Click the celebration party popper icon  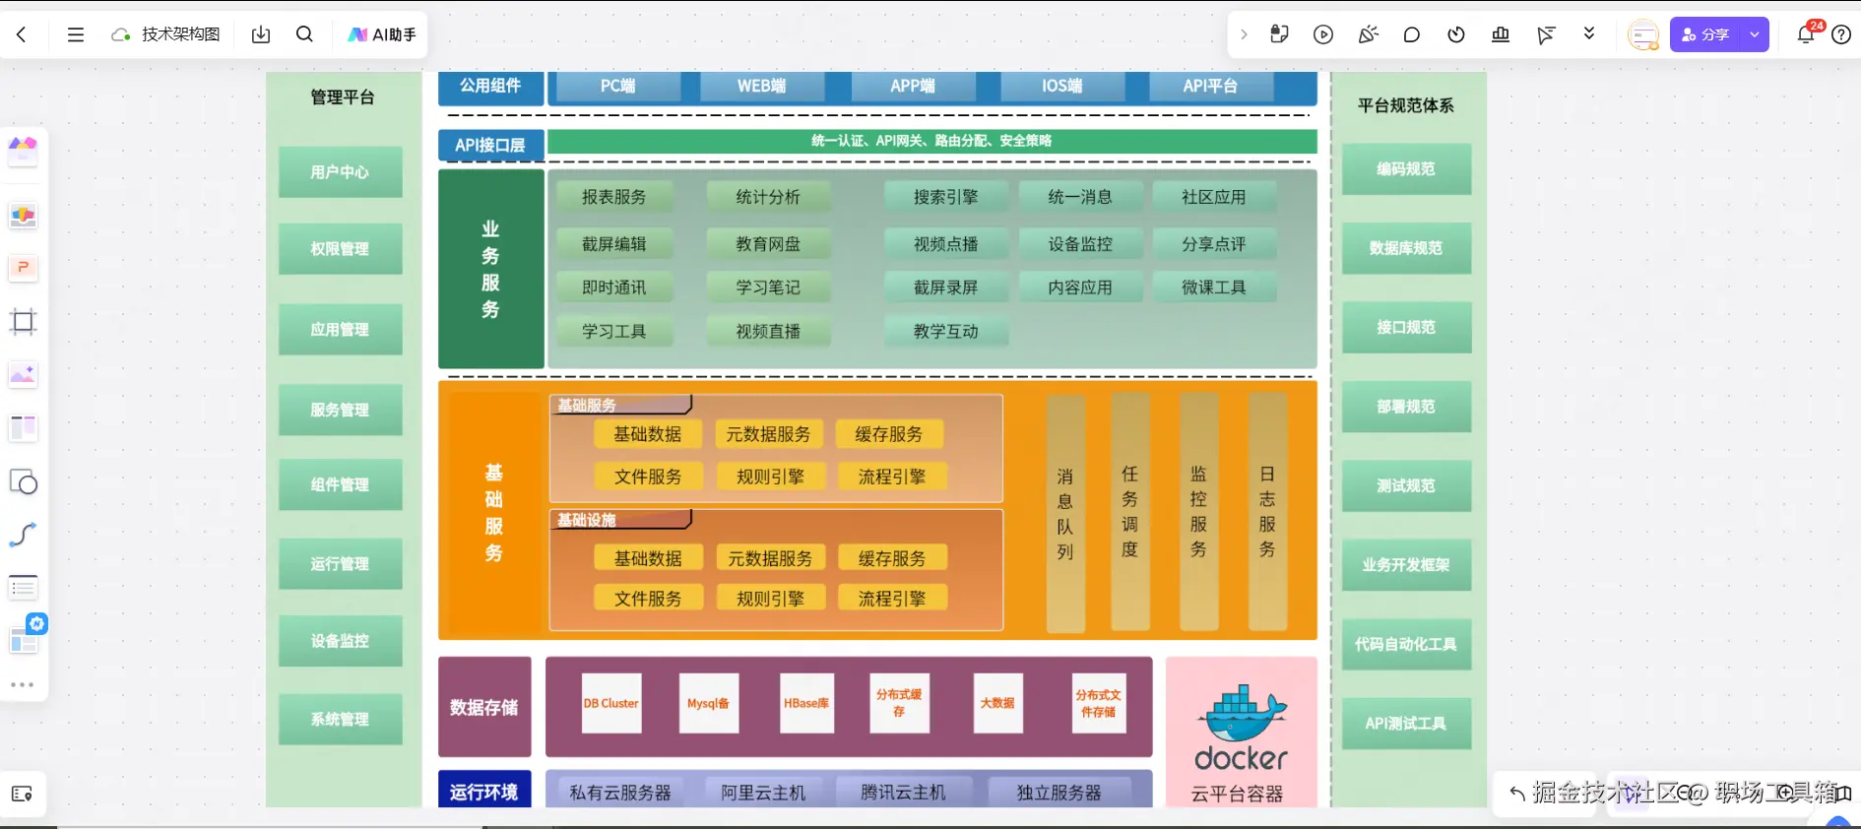1368,34
